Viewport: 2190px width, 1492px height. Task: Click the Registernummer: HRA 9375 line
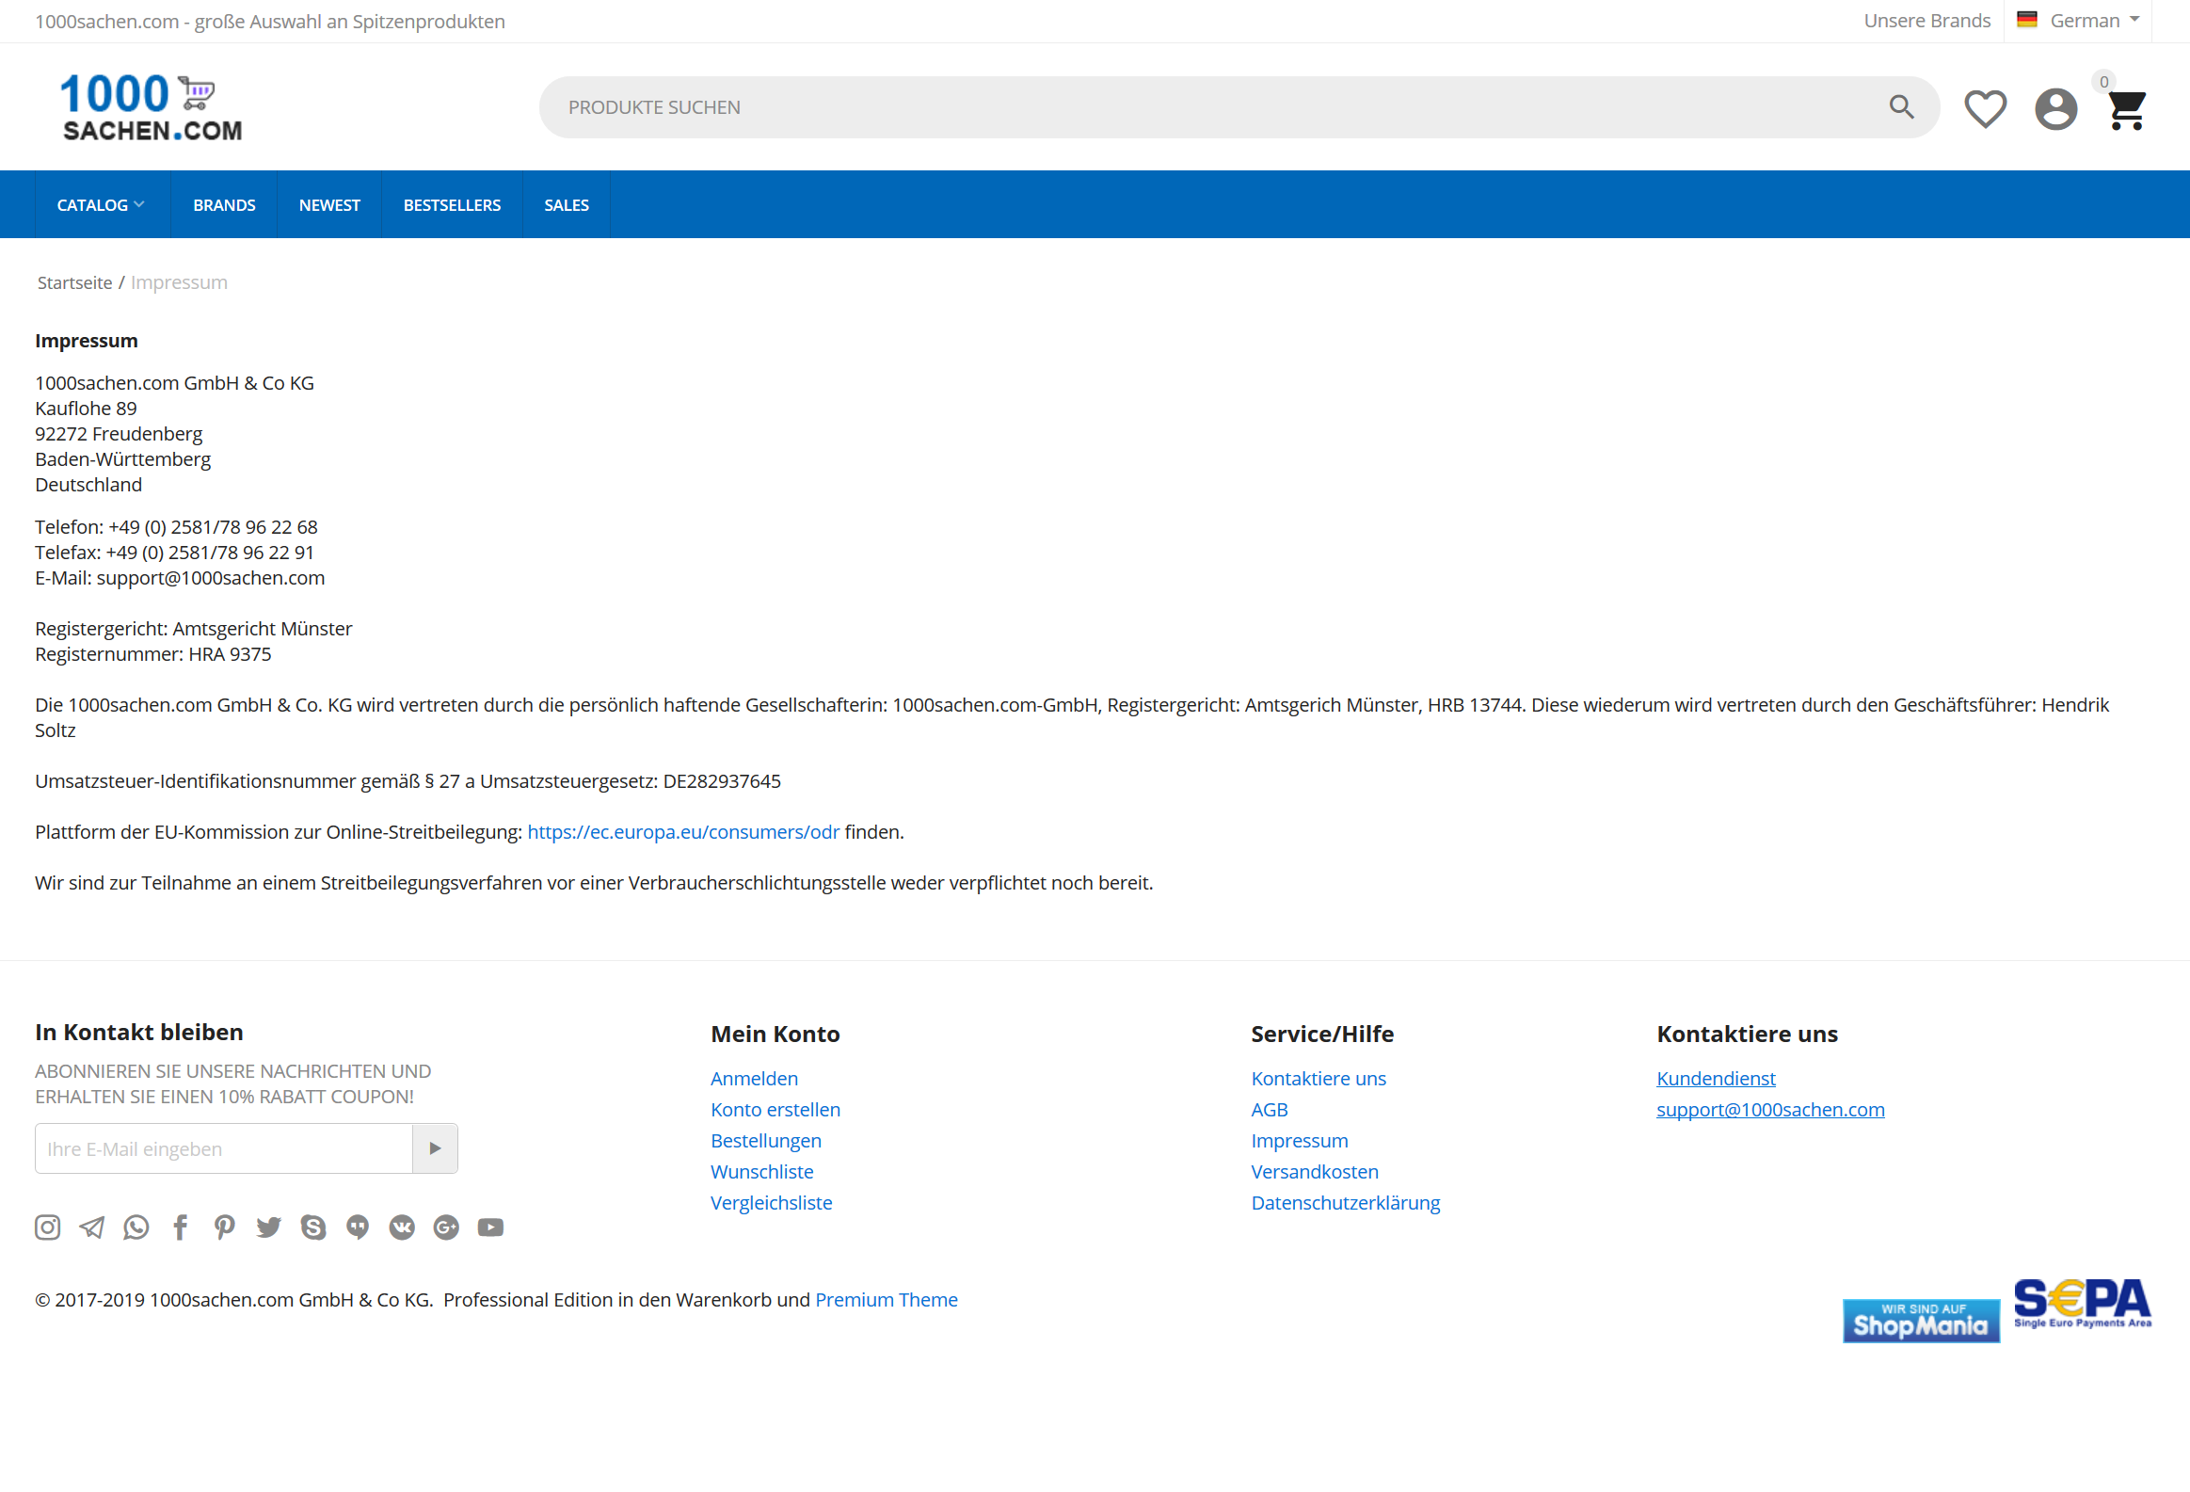(152, 654)
